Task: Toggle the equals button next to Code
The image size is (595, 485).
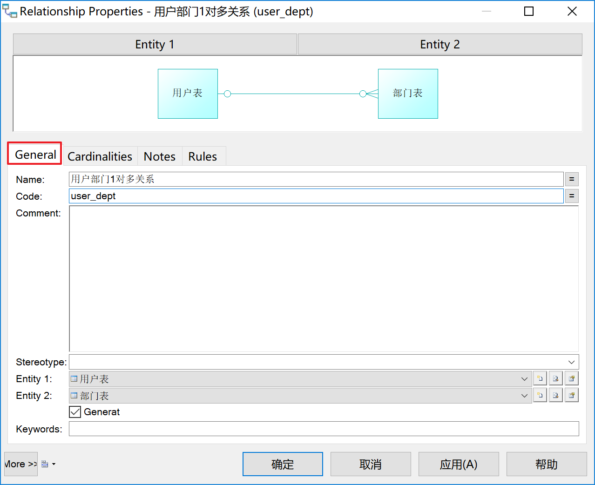Action: [572, 196]
